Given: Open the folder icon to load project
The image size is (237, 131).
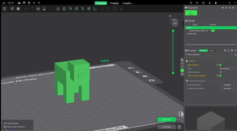Looking at the screenshot, I should (19, 3).
